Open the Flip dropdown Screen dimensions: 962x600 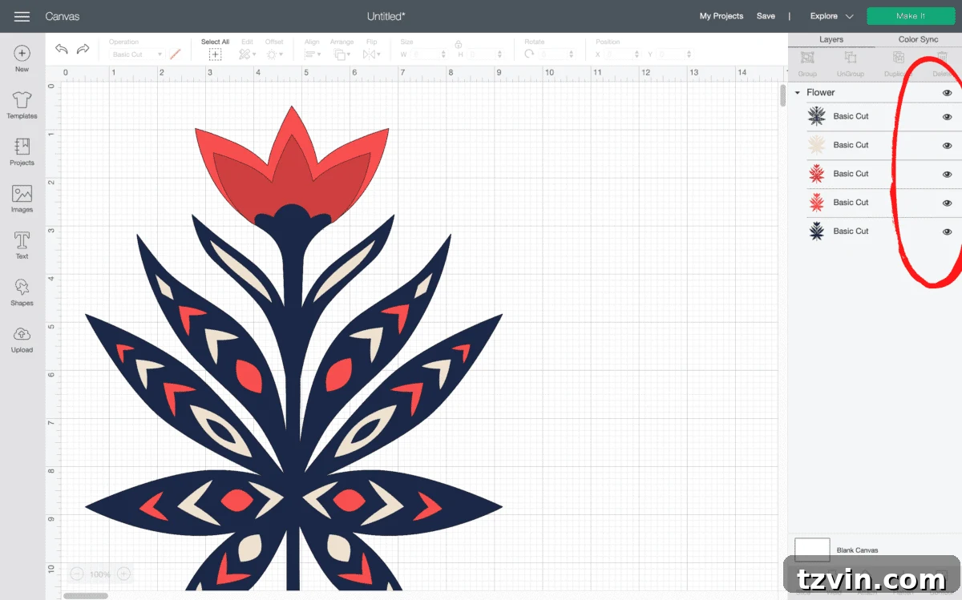[370, 54]
